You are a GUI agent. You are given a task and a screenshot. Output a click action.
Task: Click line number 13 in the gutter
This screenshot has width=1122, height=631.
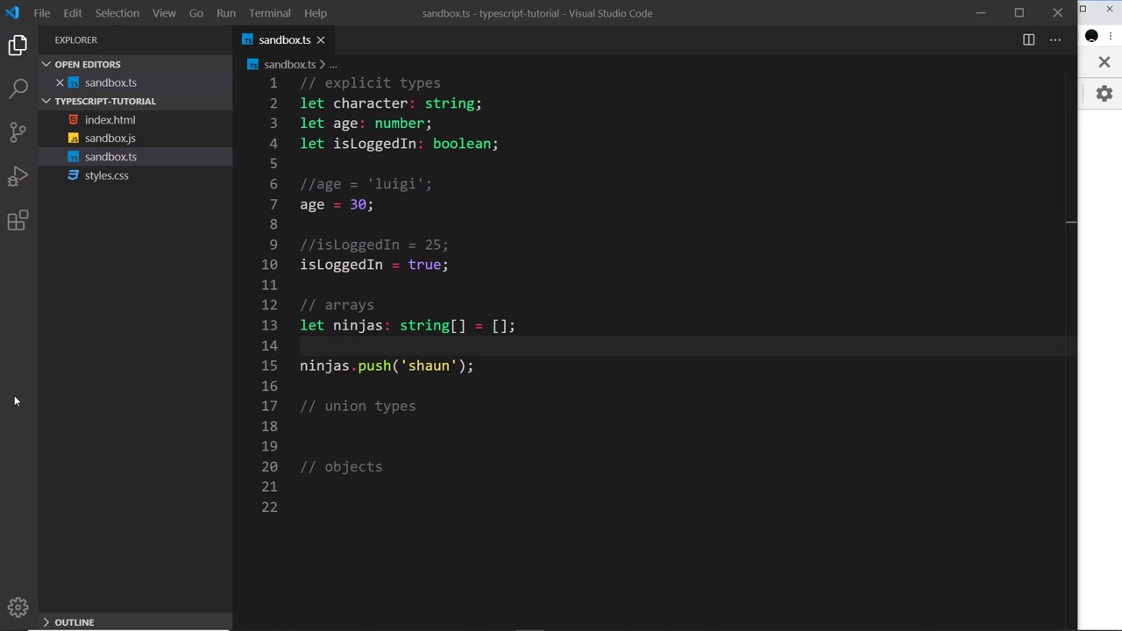tap(269, 325)
